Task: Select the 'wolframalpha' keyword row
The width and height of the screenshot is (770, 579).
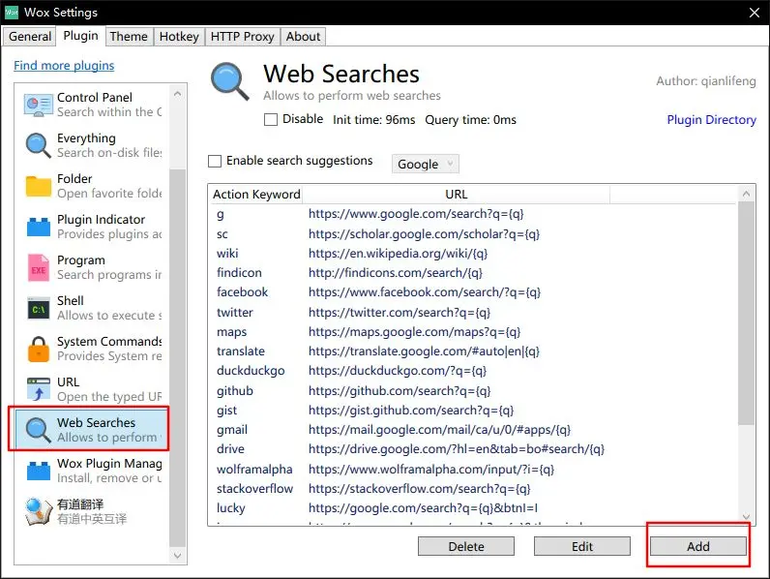Action: pyautogui.click(x=472, y=470)
